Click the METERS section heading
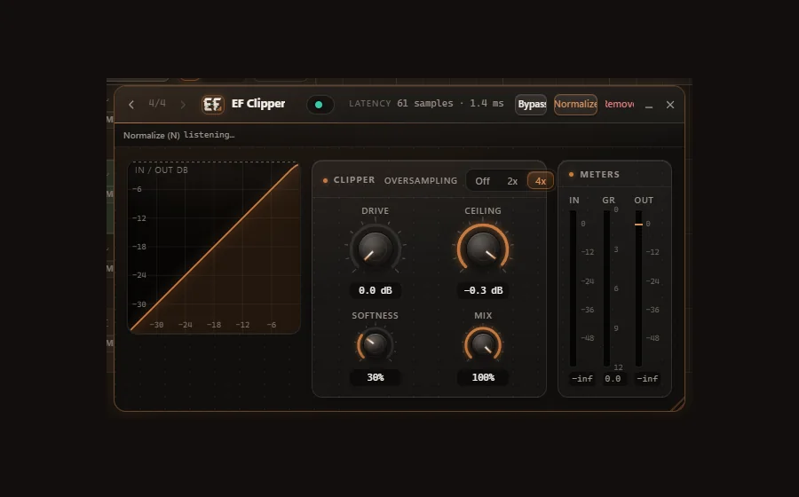Image resolution: width=799 pixels, height=497 pixels. point(600,174)
